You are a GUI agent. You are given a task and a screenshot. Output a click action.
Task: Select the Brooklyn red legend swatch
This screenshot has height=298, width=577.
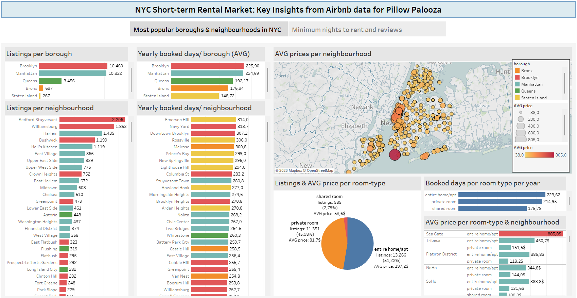517,78
